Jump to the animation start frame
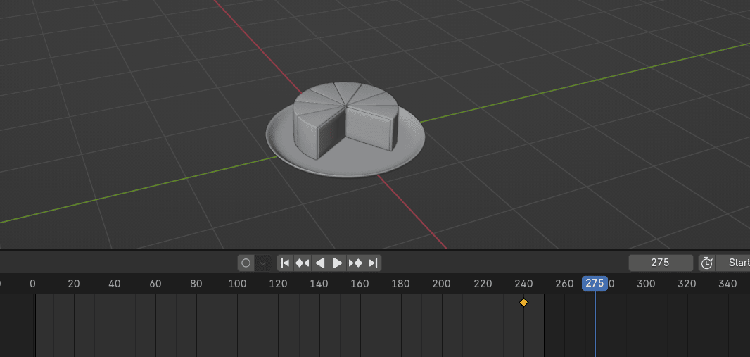 (285, 263)
